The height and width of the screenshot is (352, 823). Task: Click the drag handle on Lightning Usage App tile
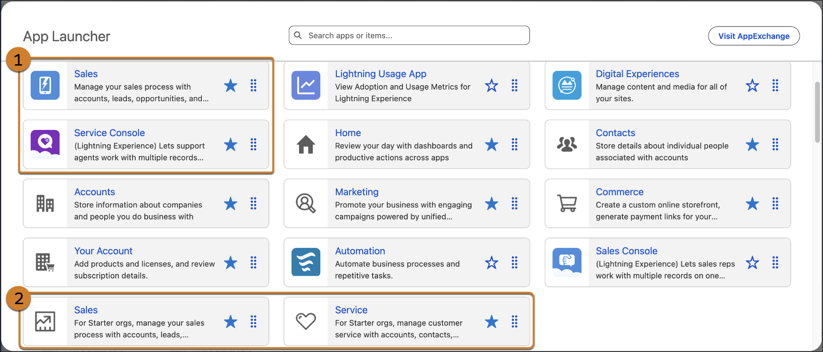pos(514,85)
